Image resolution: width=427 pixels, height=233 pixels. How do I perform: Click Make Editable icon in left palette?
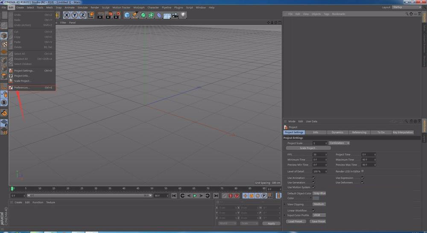coord(4,26)
